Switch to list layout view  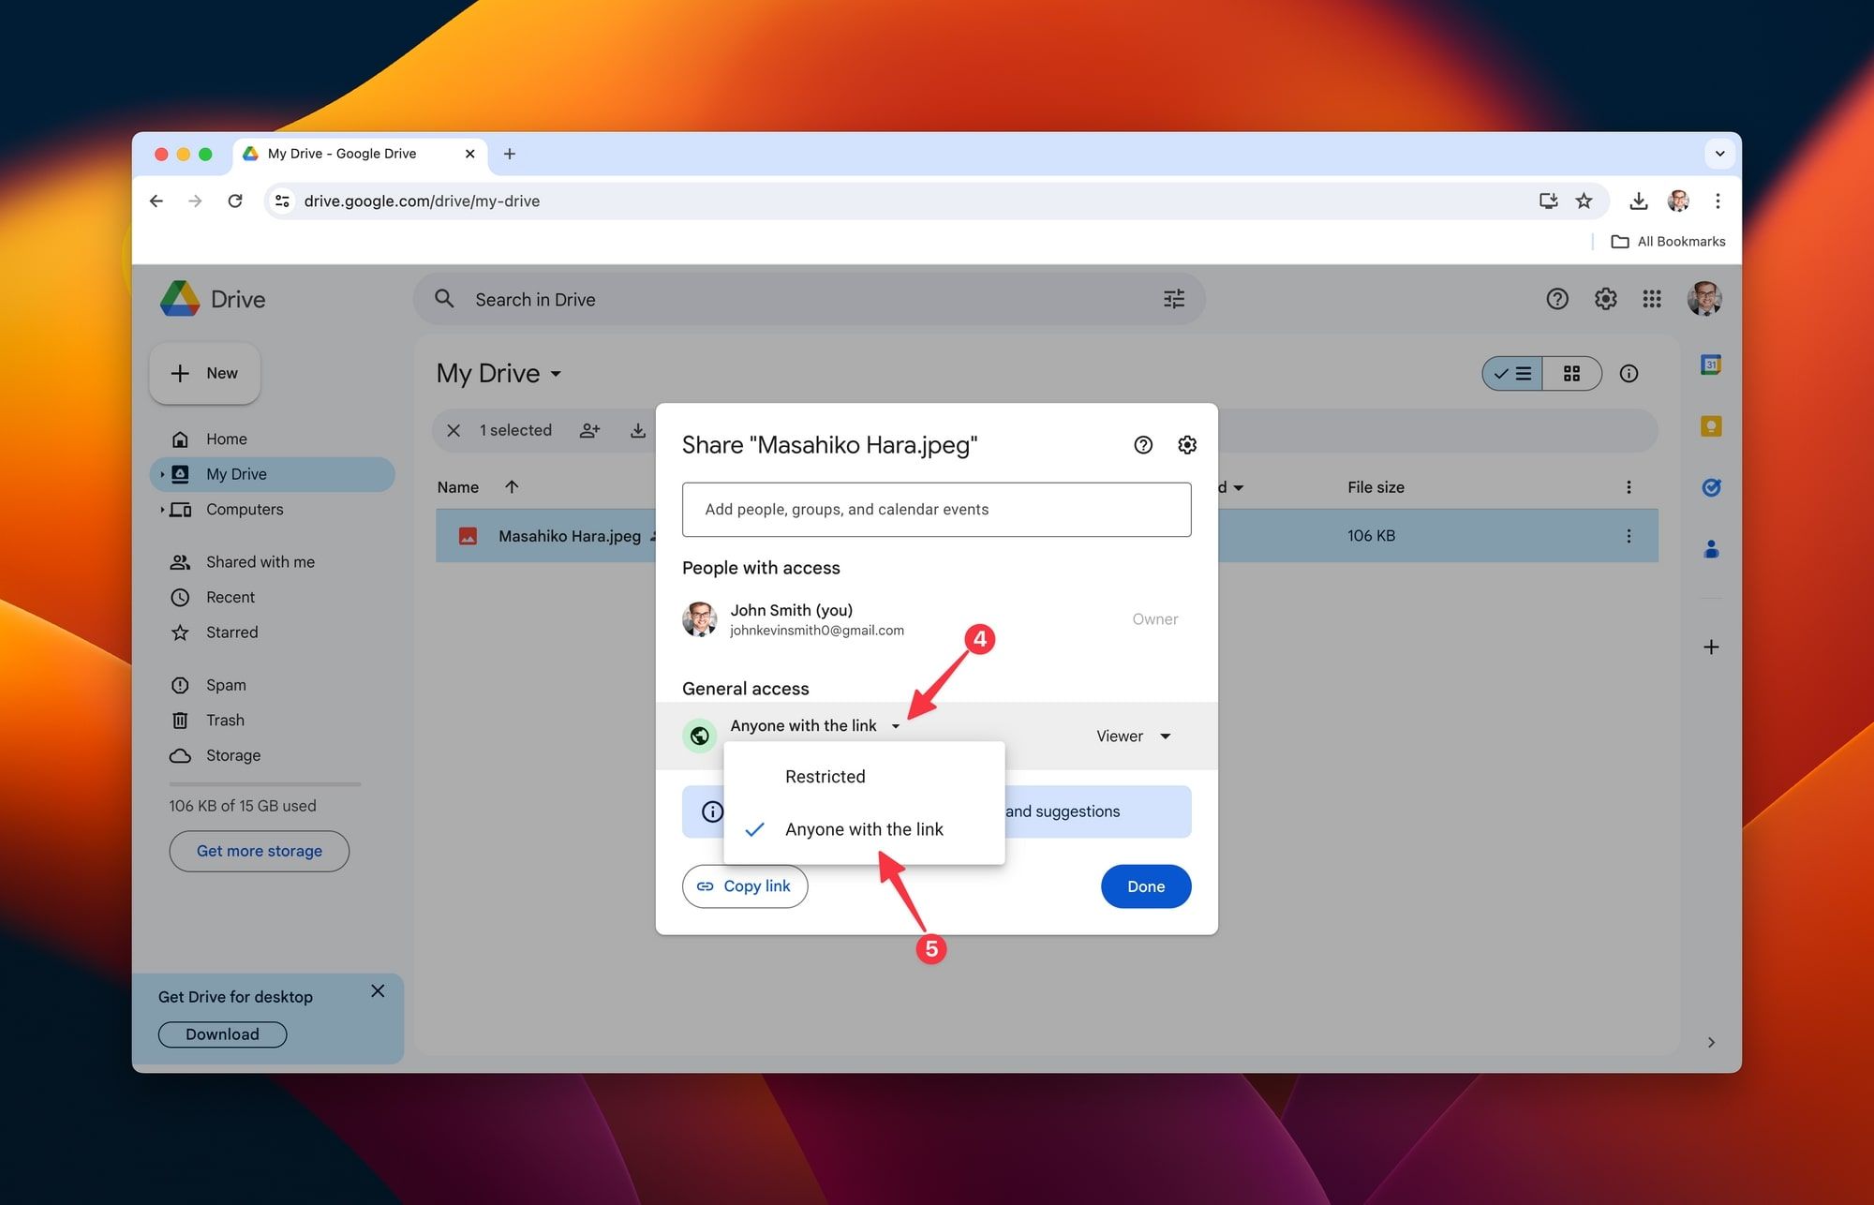click(1512, 374)
